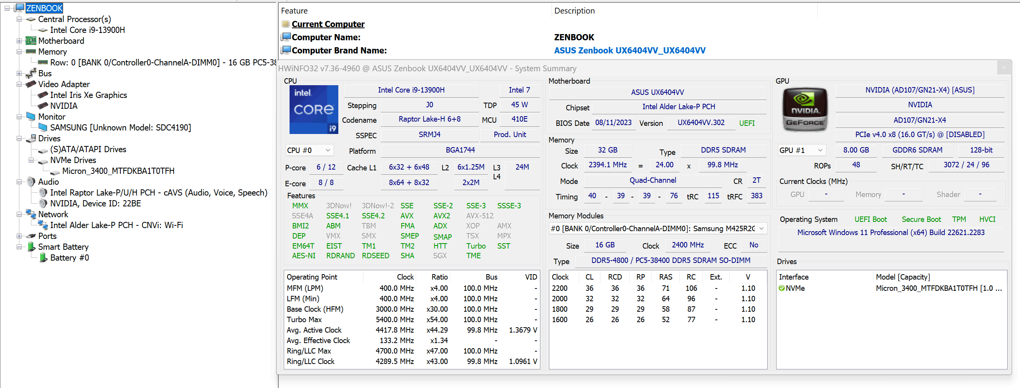The image size is (1020, 388).
Task: Select the memory Row: 0 BANK 0 tree item
Action: click(163, 63)
